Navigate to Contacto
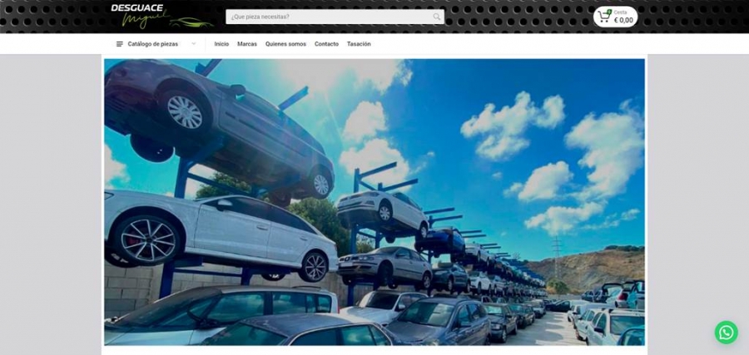Screen dimensions: 749x355 (326, 44)
